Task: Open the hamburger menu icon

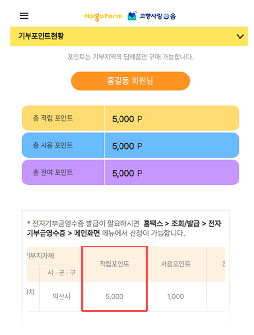Action: click(24, 16)
